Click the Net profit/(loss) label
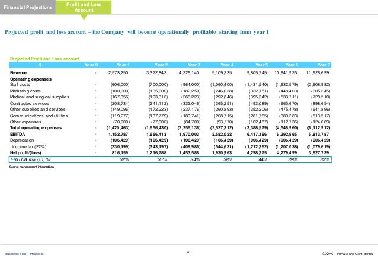Screen dimensions: 378x262 point(25,153)
